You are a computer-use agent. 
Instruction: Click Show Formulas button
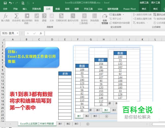(x=159, y=15)
